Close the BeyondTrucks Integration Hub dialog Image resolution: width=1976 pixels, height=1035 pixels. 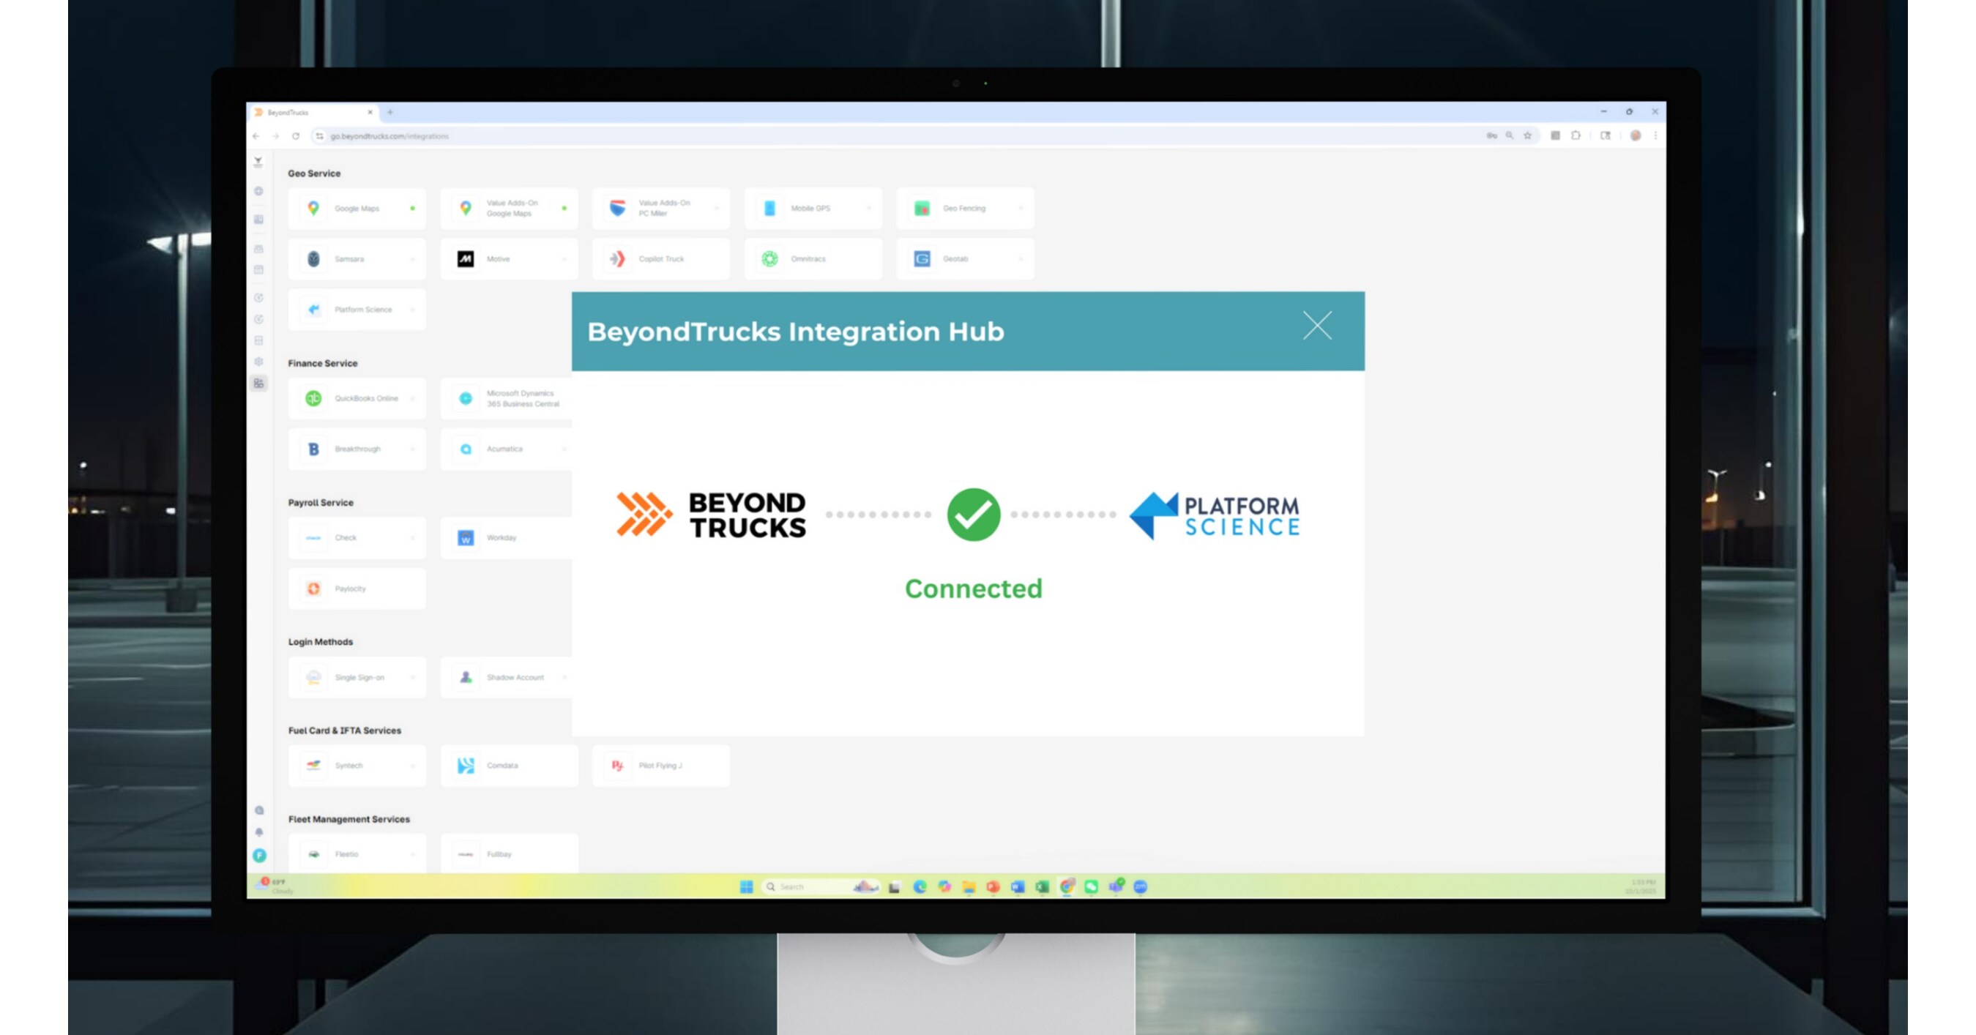pos(1317,326)
